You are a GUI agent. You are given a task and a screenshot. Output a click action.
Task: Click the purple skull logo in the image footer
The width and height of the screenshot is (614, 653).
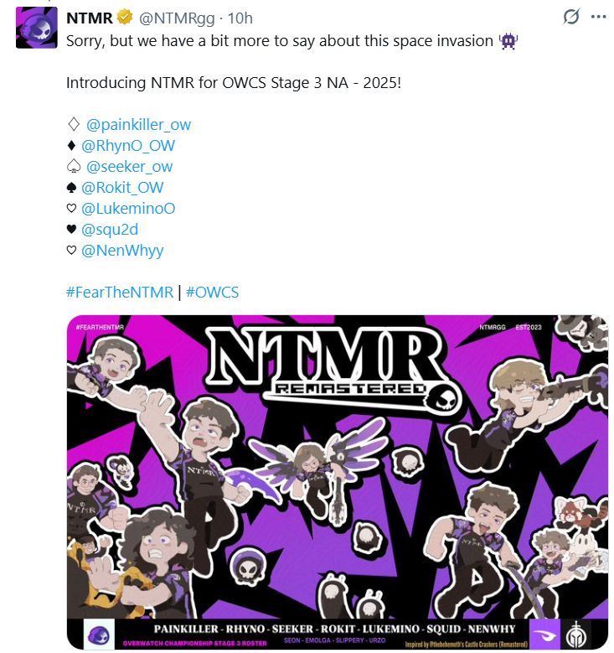point(99,635)
